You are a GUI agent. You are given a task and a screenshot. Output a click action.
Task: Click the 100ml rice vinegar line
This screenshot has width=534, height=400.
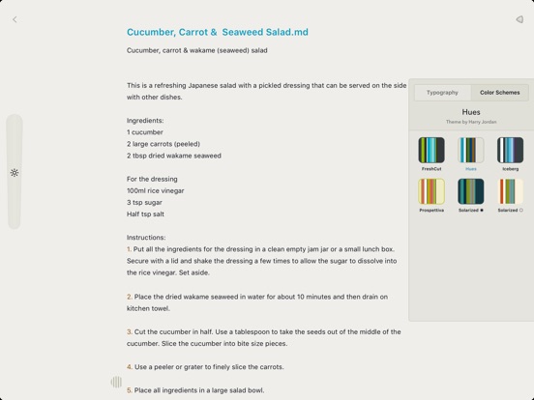156,190
